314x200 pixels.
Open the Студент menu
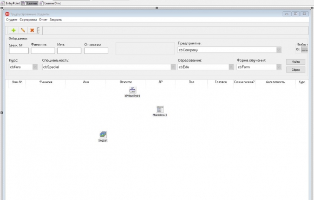point(12,19)
